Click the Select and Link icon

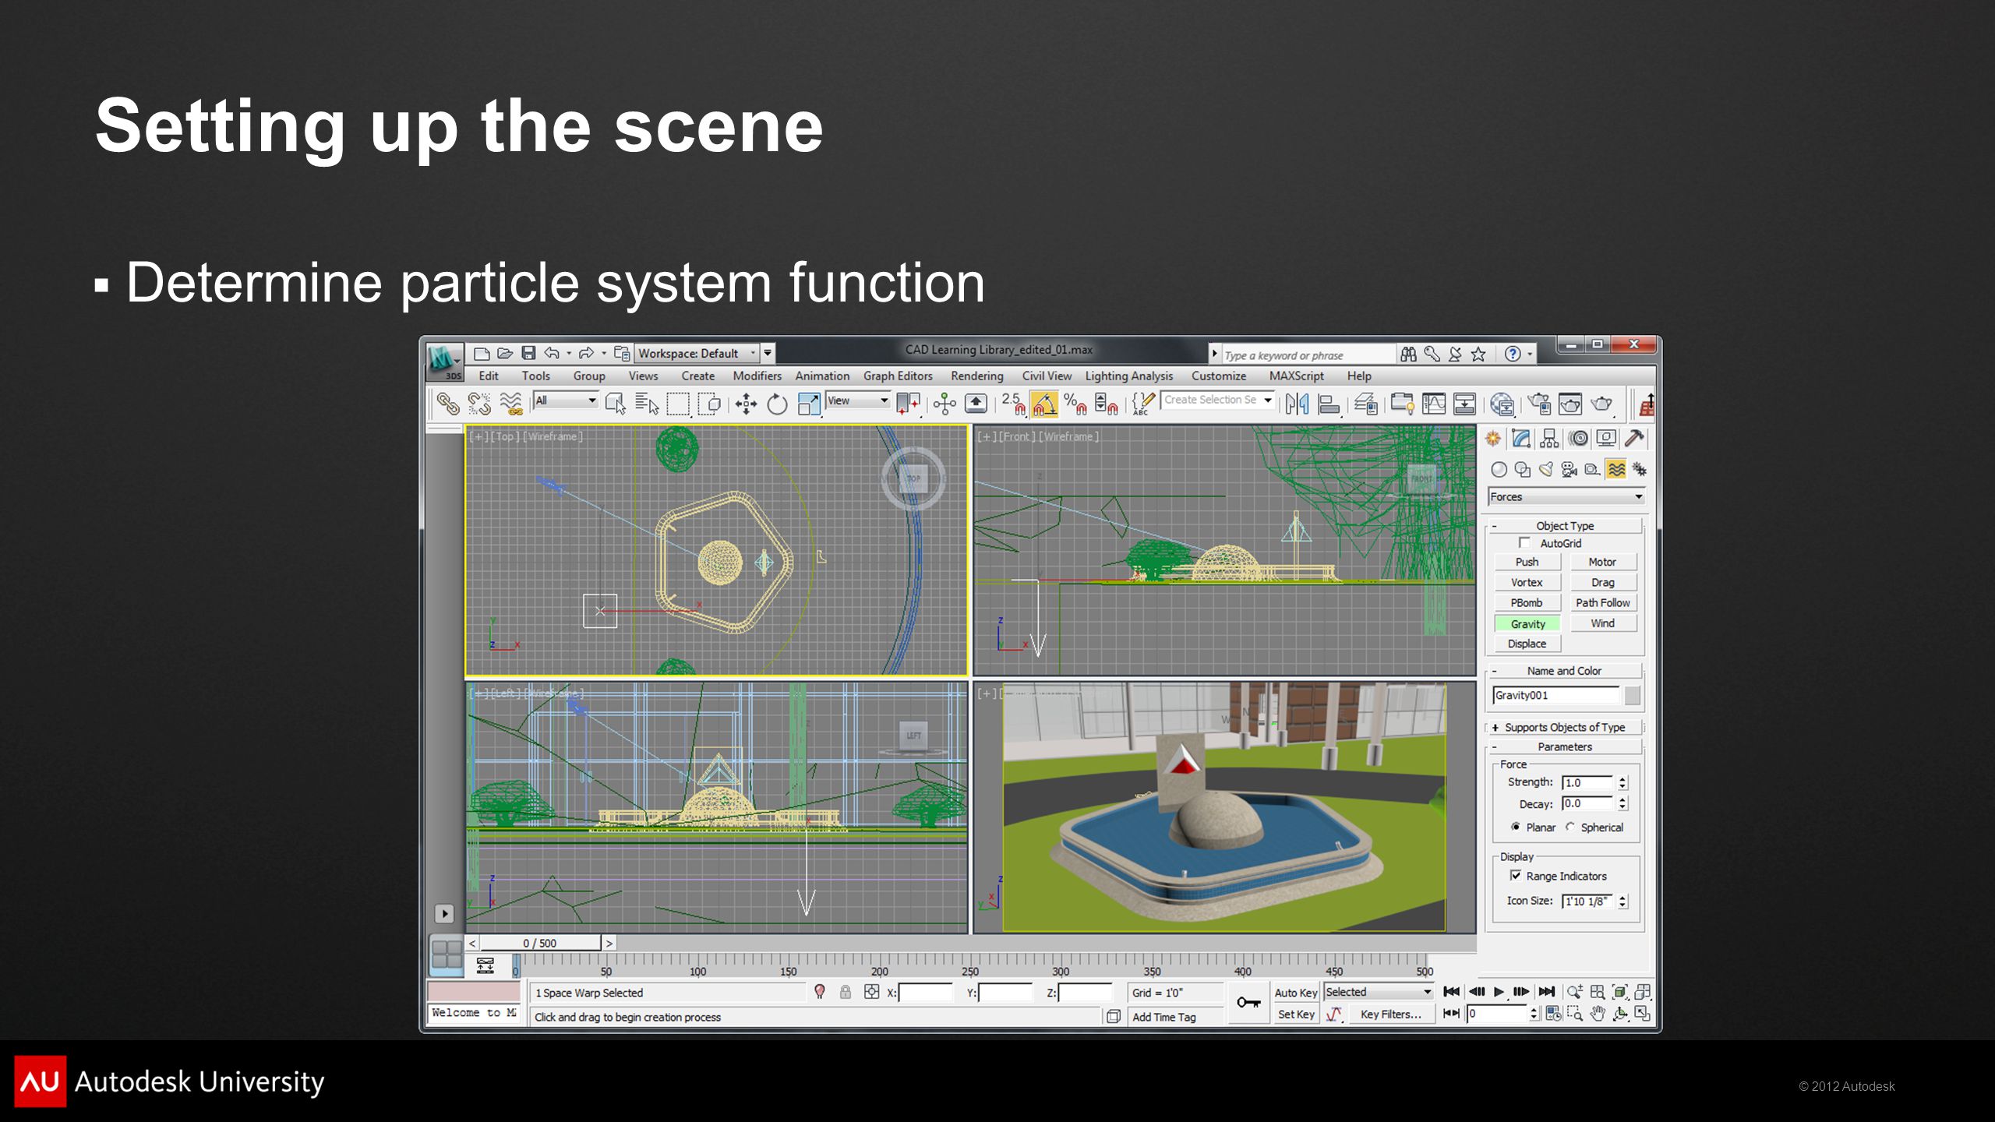click(447, 404)
